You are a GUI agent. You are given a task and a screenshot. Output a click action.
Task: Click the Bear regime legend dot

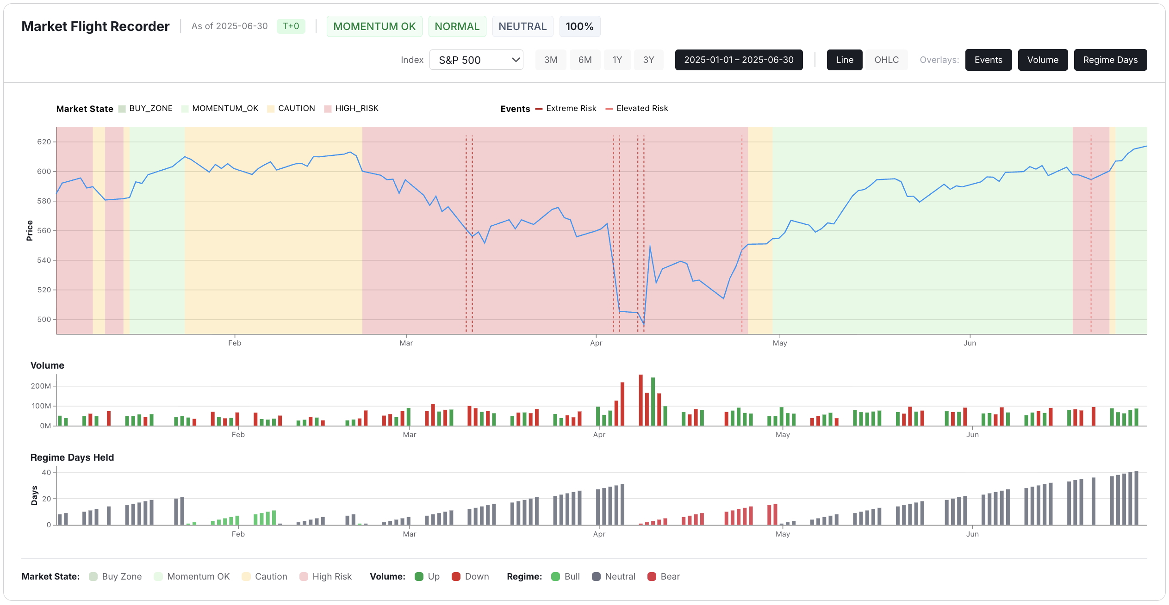[x=652, y=577]
